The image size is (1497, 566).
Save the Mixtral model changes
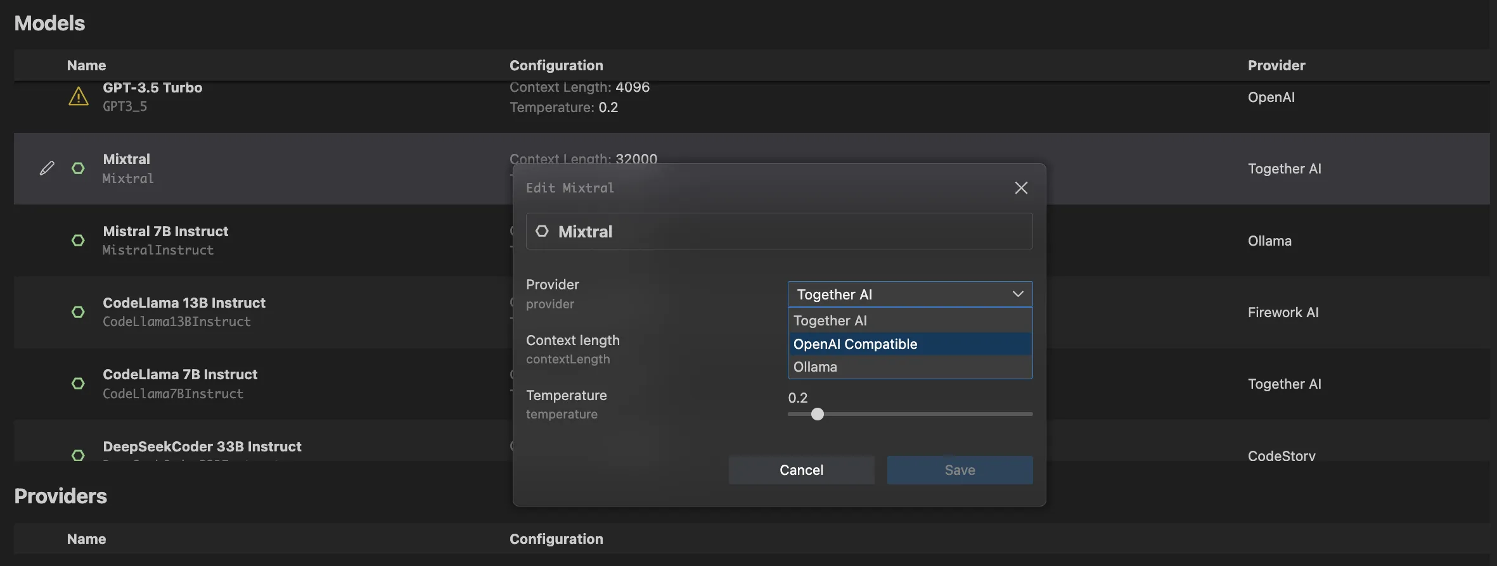point(960,470)
